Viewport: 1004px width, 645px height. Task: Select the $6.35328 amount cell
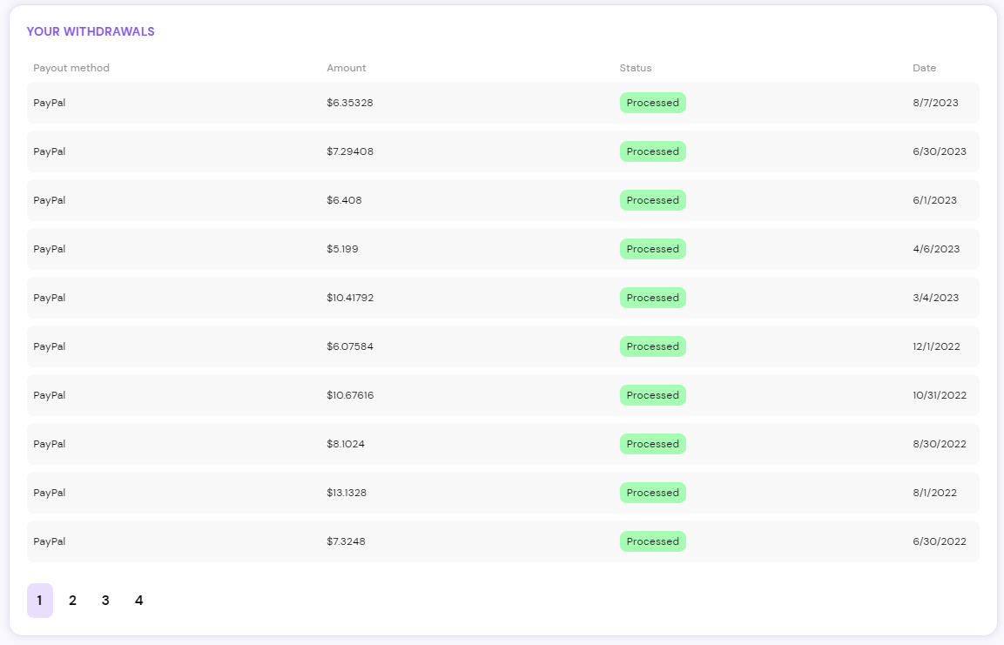349,103
